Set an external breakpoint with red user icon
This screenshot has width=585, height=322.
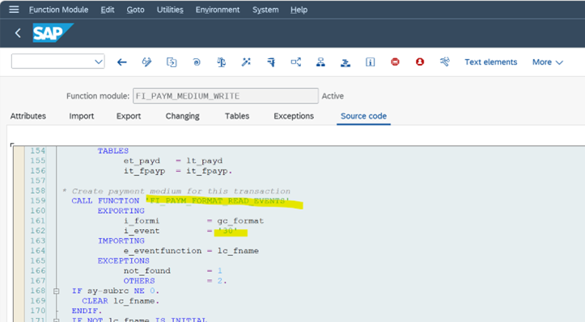420,61
